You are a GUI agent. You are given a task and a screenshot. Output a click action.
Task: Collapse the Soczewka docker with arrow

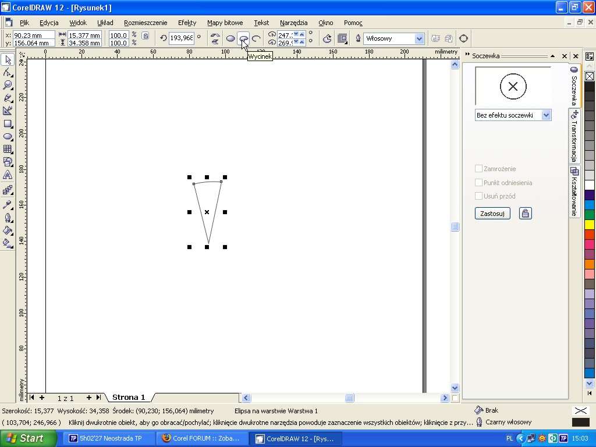(552, 56)
